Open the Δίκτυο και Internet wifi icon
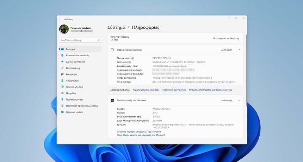The width and height of the screenshot is (303, 162). (x=62, y=61)
